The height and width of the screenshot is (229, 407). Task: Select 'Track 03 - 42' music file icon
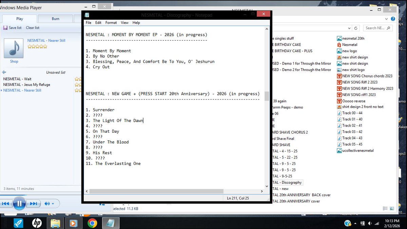coord(339,132)
